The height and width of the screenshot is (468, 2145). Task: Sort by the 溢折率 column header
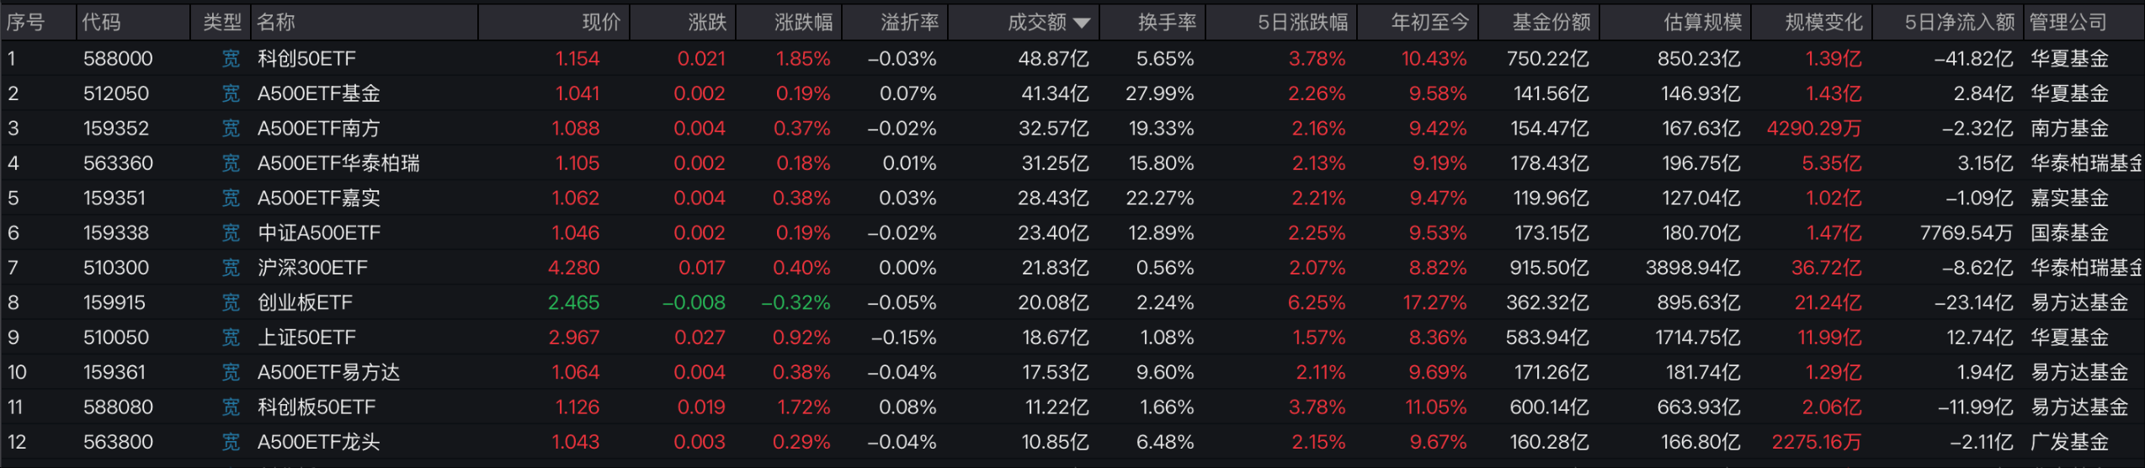pos(909,23)
